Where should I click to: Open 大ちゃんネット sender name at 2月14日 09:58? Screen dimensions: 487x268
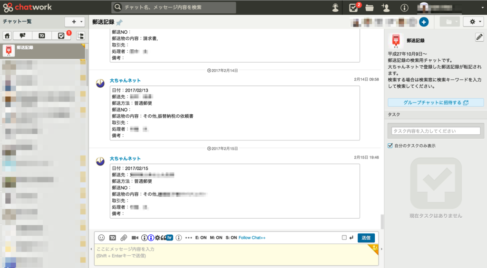(x=125, y=81)
